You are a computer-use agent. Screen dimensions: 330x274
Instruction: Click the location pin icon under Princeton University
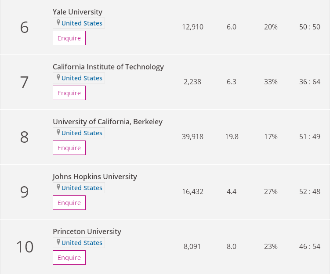point(58,242)
